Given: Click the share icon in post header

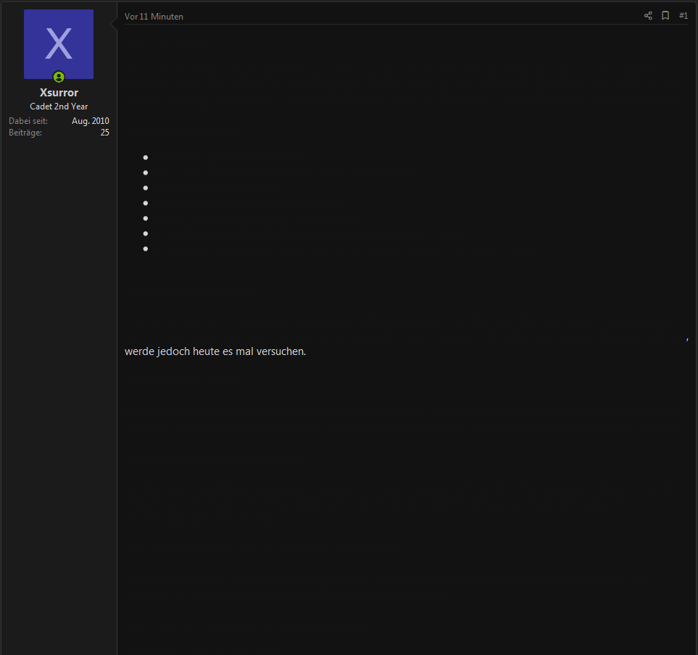Looking at the screenshot, I should pyautogui.click(x=648, y=16).
